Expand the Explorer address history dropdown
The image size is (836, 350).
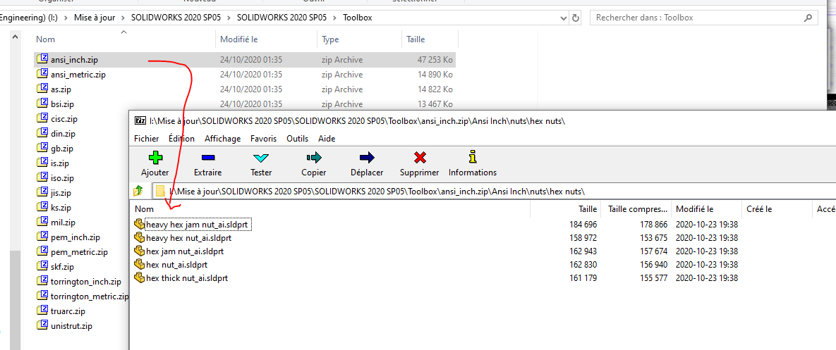(560, 18)
